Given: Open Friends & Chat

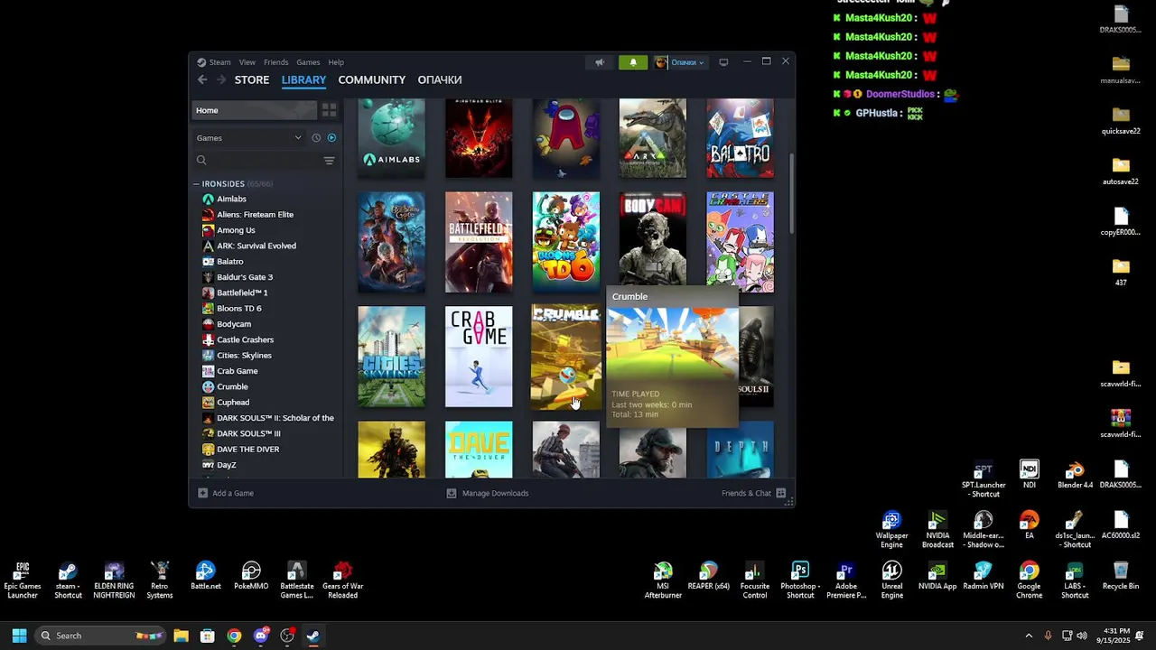Looking at the screenshot, I should [x=753, y=493].
